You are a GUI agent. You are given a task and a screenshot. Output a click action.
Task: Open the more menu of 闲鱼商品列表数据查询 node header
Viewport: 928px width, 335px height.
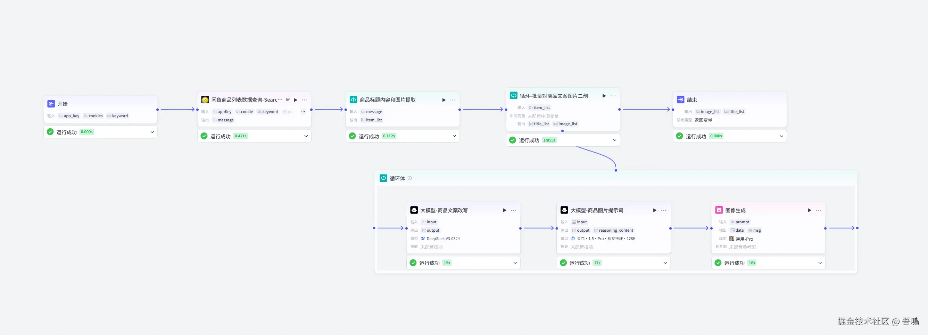coord(304,100)
